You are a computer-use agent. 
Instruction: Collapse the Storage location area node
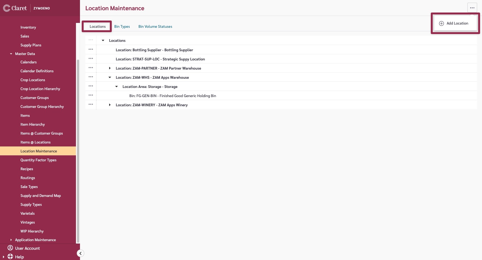(x=116, y=87)
